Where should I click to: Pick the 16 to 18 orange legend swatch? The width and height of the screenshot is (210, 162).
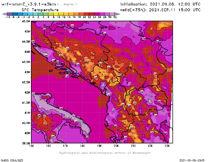tap(76, 14)
